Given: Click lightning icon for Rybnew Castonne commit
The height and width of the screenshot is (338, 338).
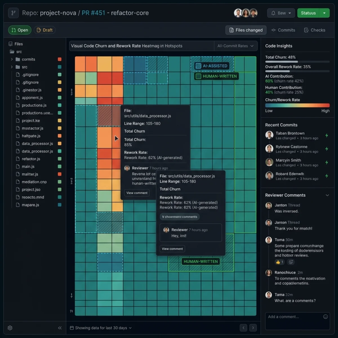Looking at the screenshot, I should point(327,149).
